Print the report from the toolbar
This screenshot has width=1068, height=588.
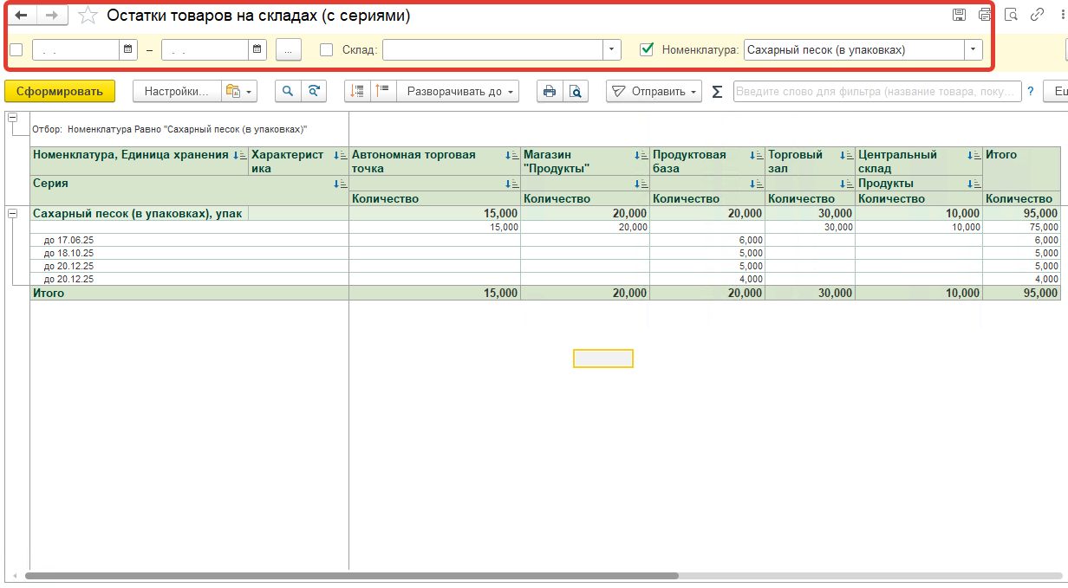pyautogui.click(x=550, y=91)
